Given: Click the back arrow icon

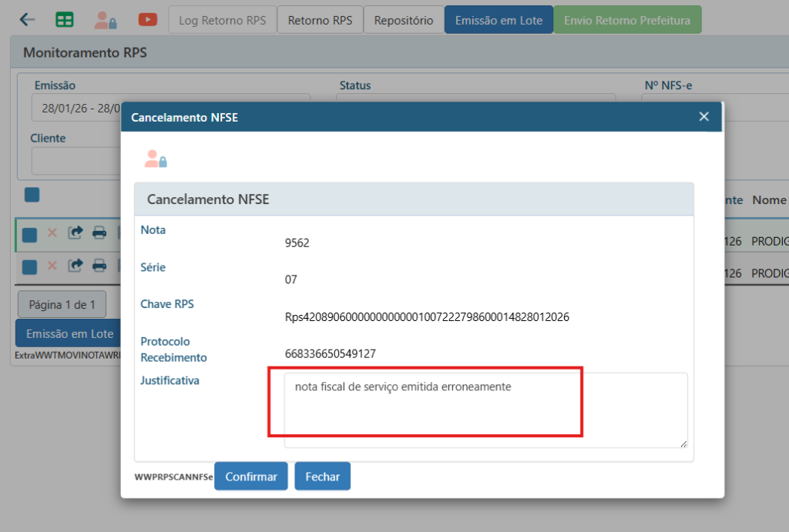Looking at the screenshot, I should (x=28, y=20).
